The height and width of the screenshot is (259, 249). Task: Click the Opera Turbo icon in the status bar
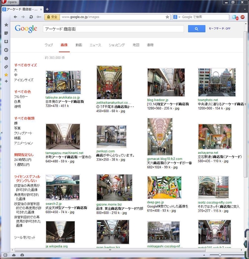(22, 255)
